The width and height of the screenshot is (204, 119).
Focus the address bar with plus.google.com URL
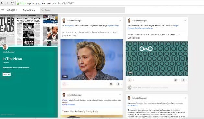click(109, 3)
